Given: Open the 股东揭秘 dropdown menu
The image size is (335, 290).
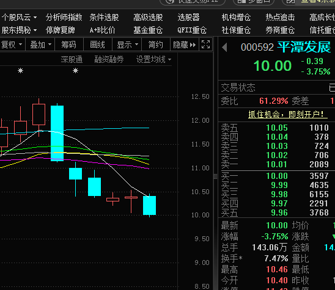Looking at the screenshot, I should click(19, 30).
